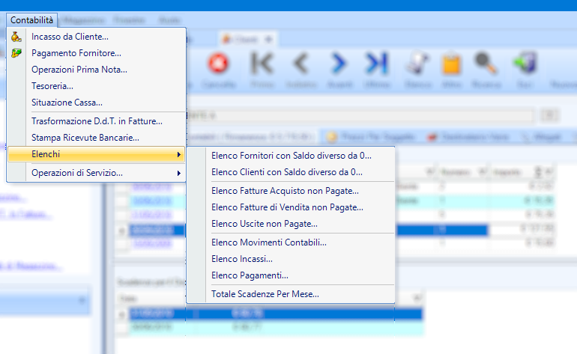
Task: Click the Esci exit toolbar icon
Action: click(527, 64)
